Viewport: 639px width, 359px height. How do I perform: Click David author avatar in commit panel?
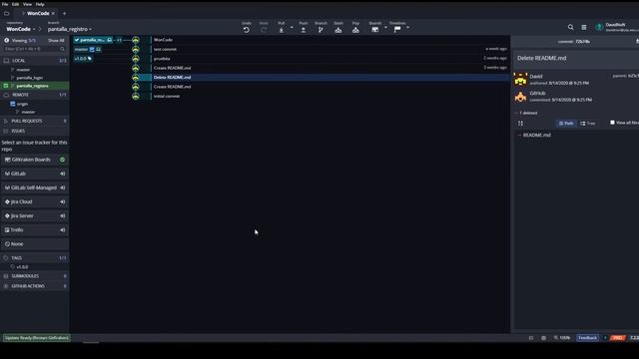520,79
